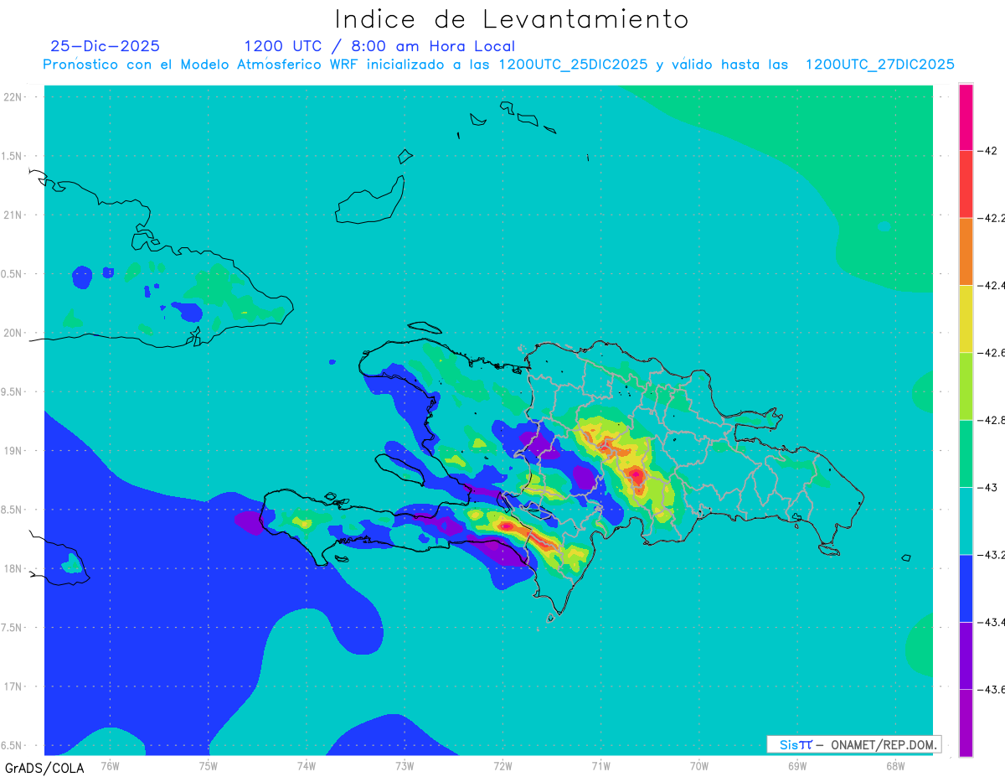Click the "19N" latitude axis label
This screenshot has width=1005, height=777.
coord(13,451)
